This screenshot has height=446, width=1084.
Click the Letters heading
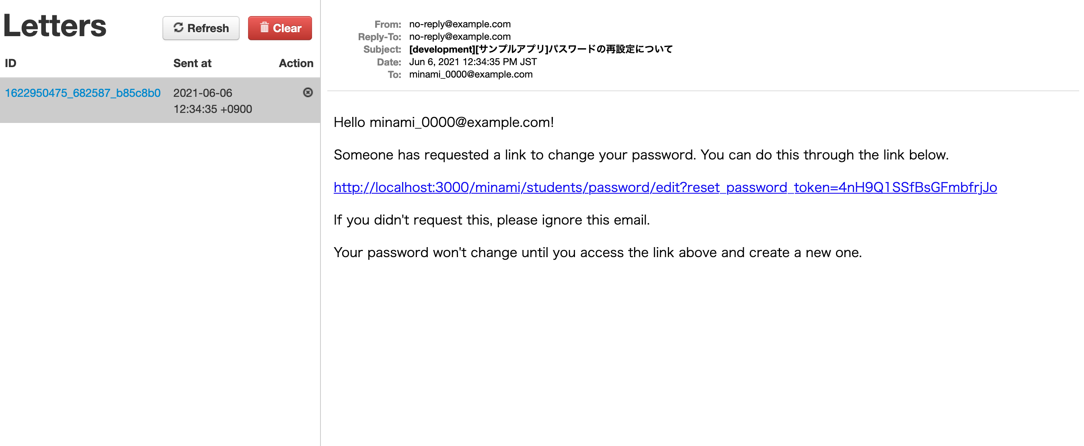point(55,26)
